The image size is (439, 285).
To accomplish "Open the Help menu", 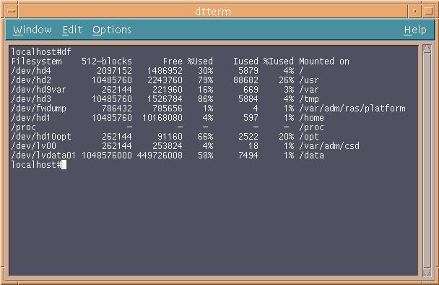I will 415,30.
